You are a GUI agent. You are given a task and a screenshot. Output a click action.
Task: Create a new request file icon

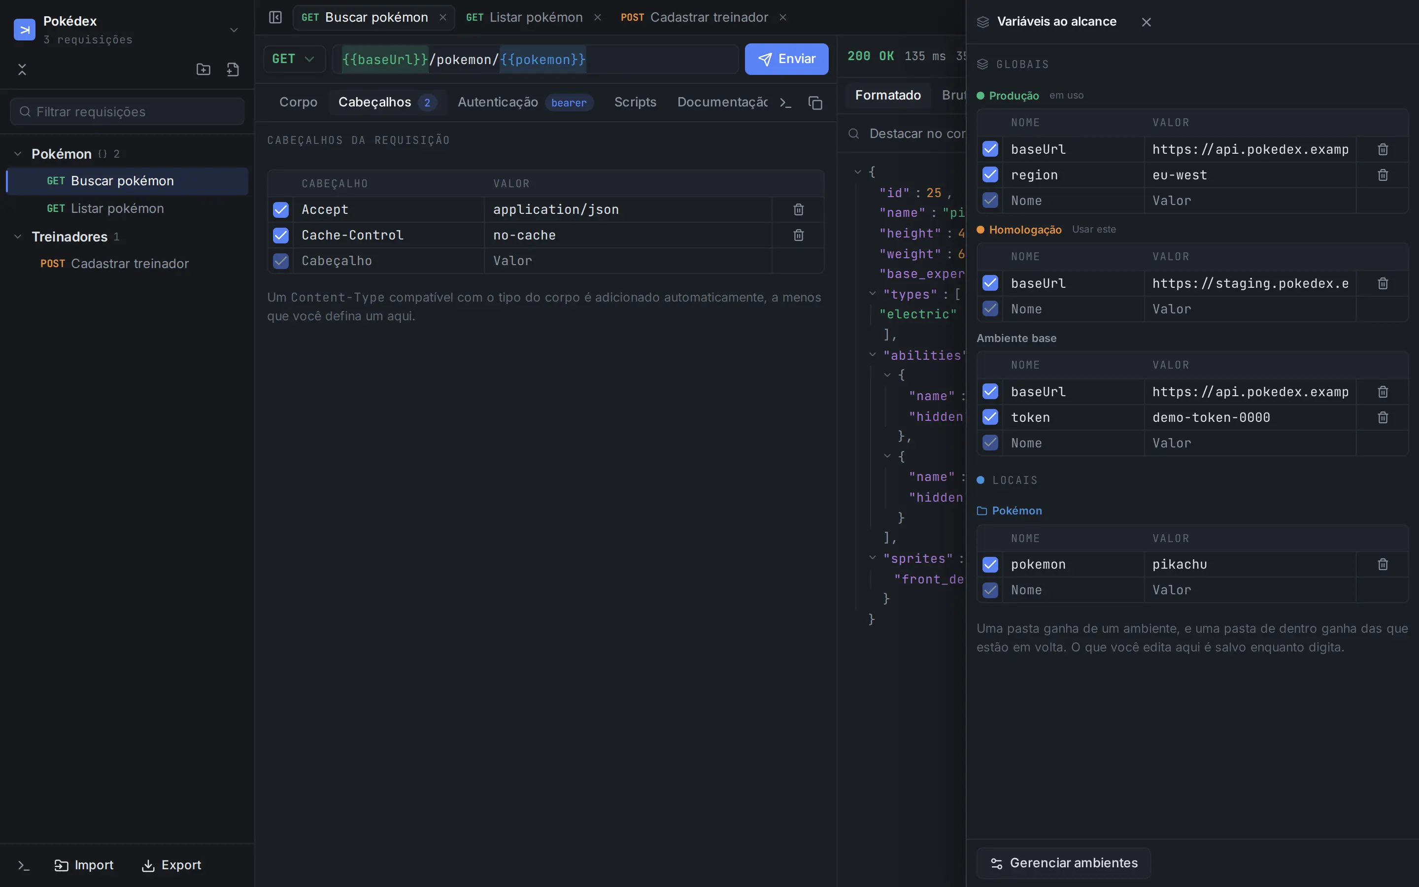click(233, 70)
